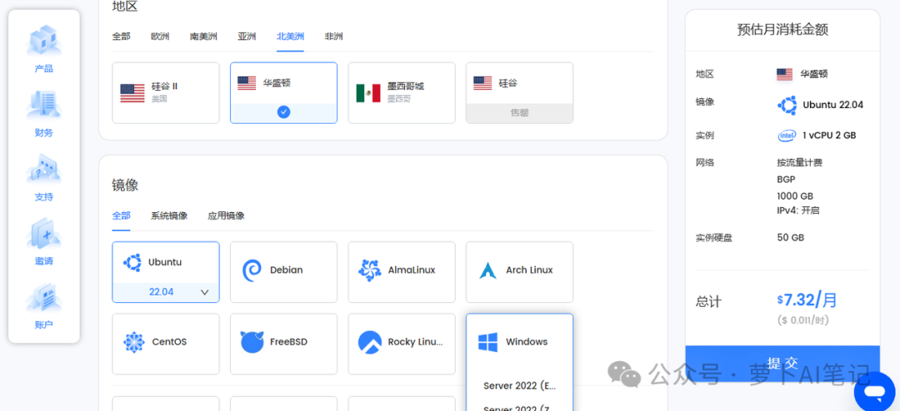Click the US flag on the 硅谷 II card

[x=132, y=93]
